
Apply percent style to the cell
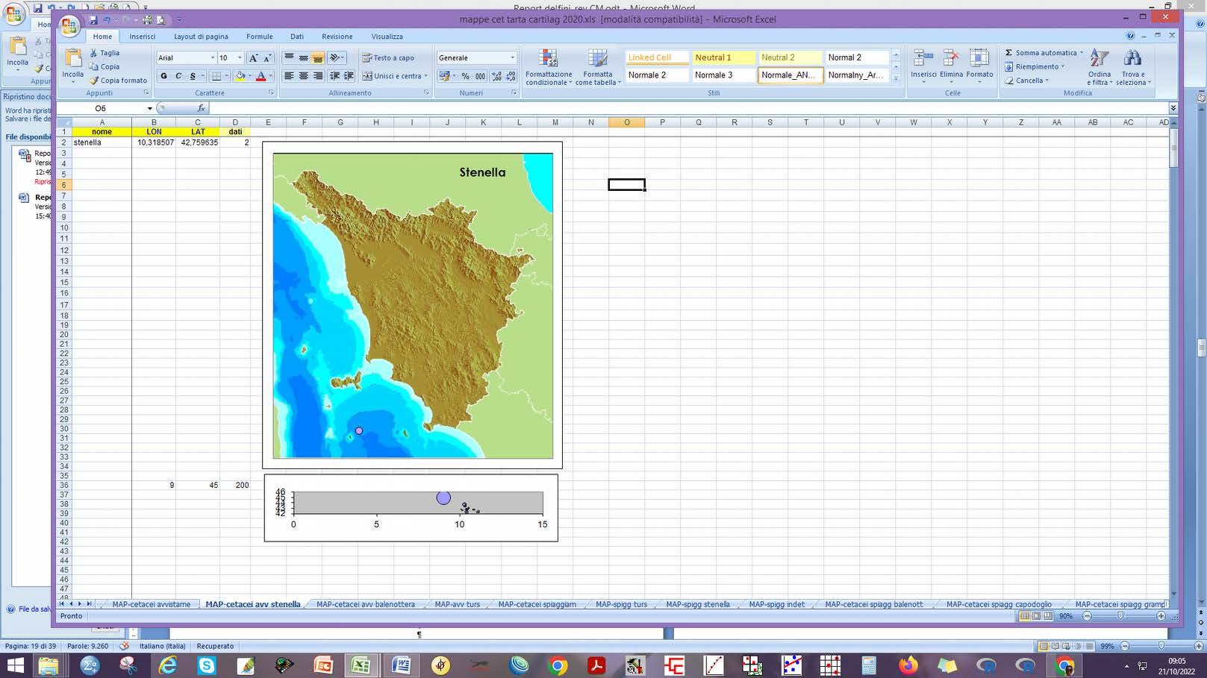pyautogui.click(x=465, y=76)
